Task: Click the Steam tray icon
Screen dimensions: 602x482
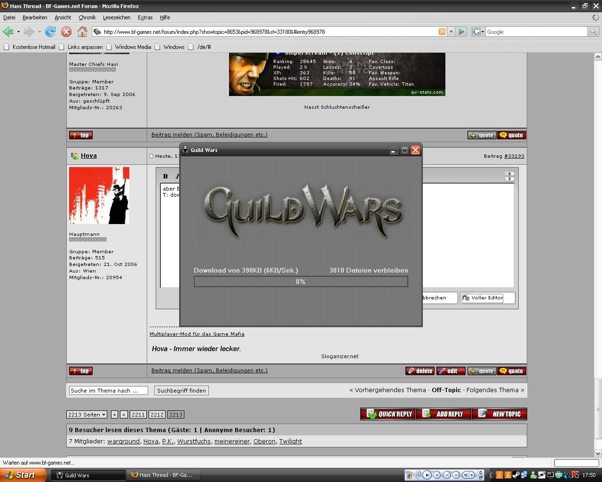Action: (516, 475)
